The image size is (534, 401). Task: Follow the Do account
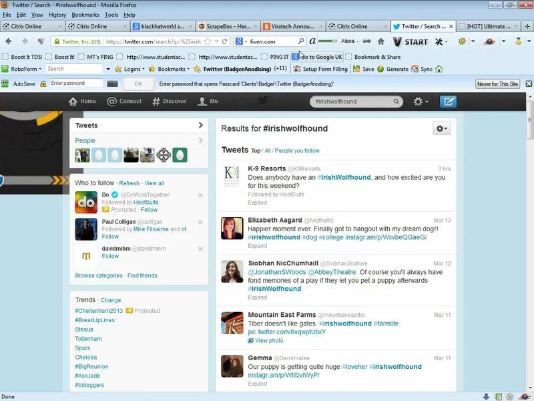(149, 210)
